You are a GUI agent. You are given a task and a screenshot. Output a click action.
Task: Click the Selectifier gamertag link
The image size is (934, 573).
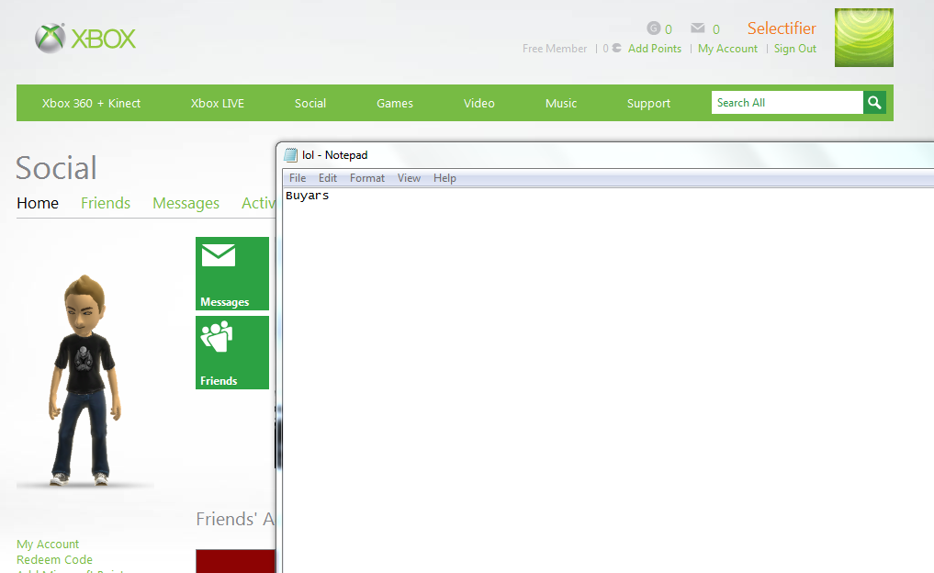pyautogui.click(x=782, y=28)
